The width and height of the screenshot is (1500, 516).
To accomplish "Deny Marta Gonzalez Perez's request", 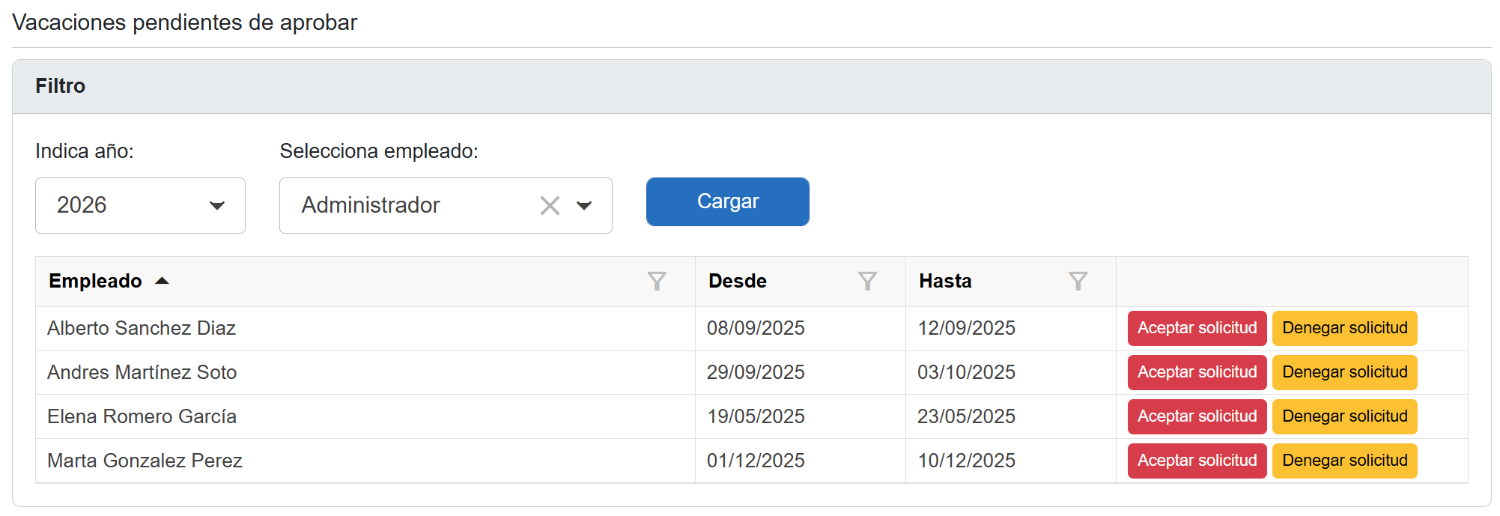I will [1344, 461].
